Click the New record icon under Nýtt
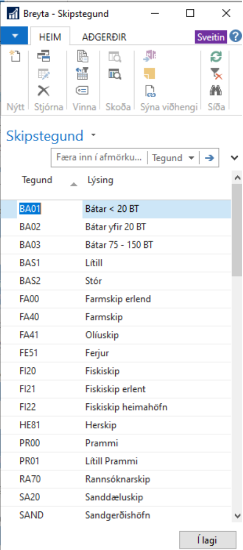 [15, 56]
